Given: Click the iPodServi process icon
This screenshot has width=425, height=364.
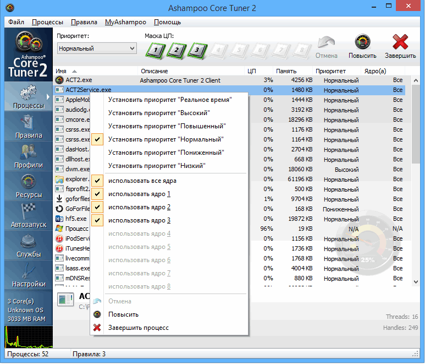Looking at the screenshot, I should [59, 238].
